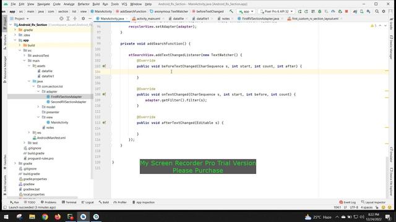396x222 pixels.
Task: Click the warnings indicator above editor
Action: coord(374,26)
